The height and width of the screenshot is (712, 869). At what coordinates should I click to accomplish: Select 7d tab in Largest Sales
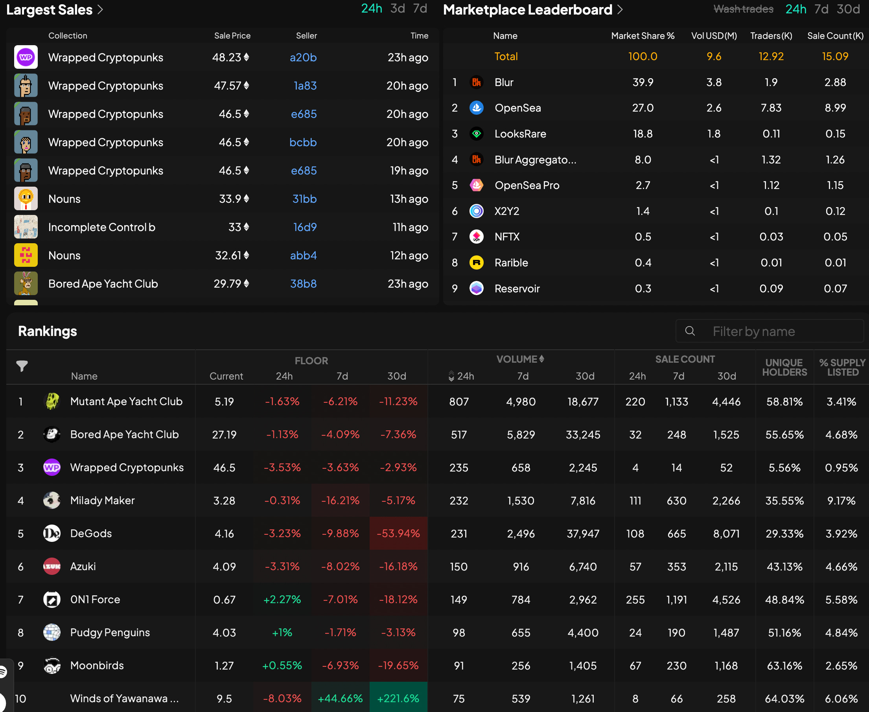click(420, 9)
